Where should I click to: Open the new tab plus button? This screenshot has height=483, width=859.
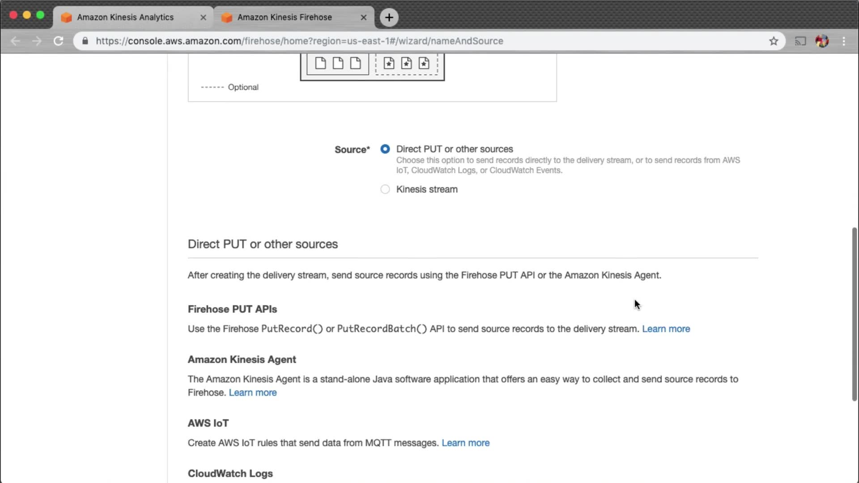click(x=389, y=17)
